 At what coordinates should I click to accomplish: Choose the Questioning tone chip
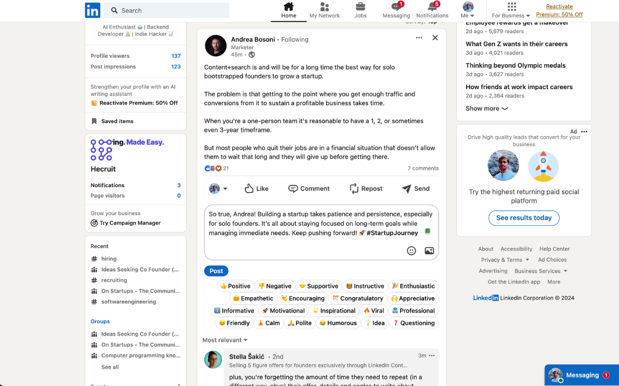(x=413, y=323)
